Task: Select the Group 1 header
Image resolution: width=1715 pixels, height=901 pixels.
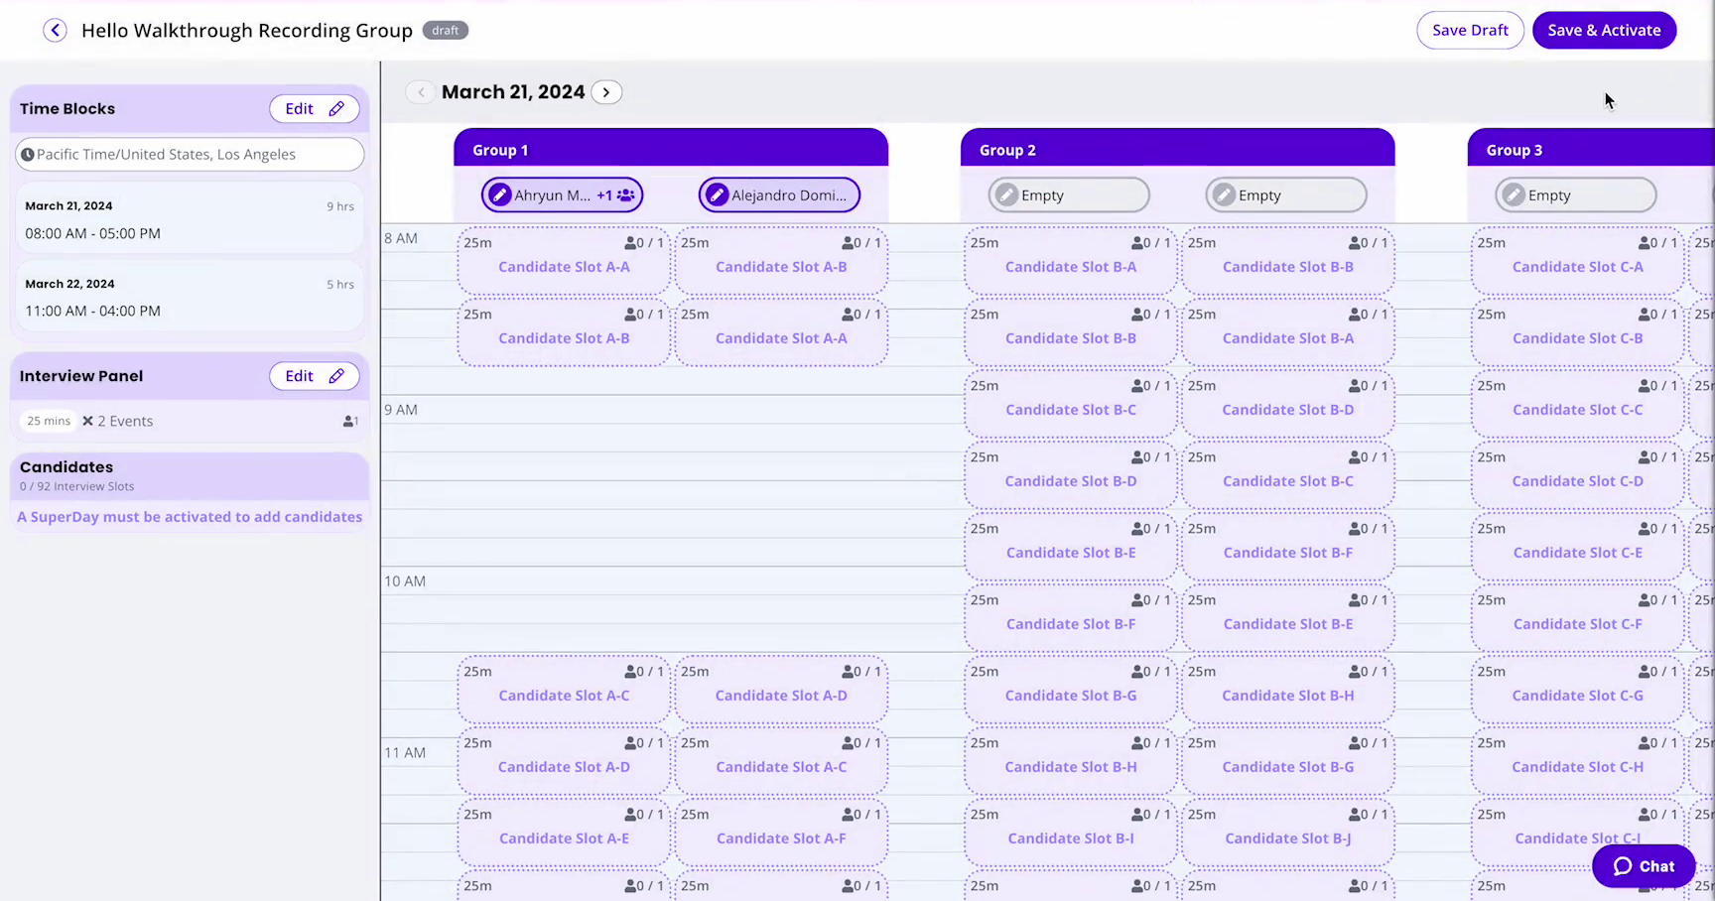Action: pyautogui.click(x=671, y=148)
